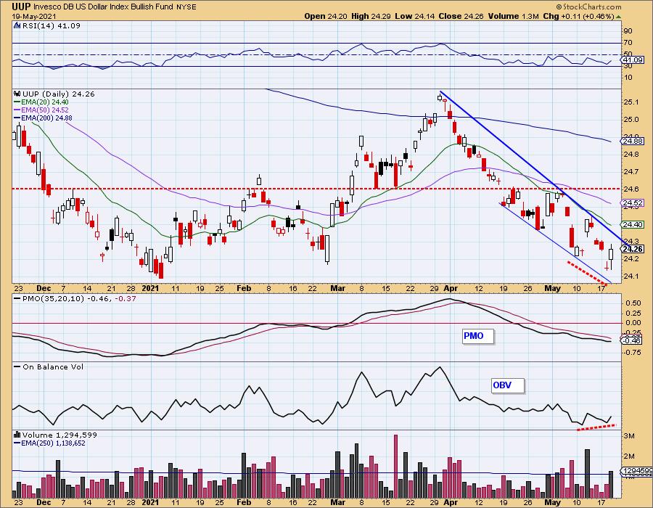This screenshot has height=508, width=653.
Task: Click the UUP ticker symbol title
Action: click(x=20, y=7)
